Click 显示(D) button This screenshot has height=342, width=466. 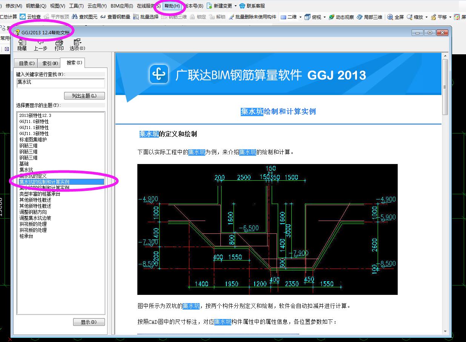89,322
